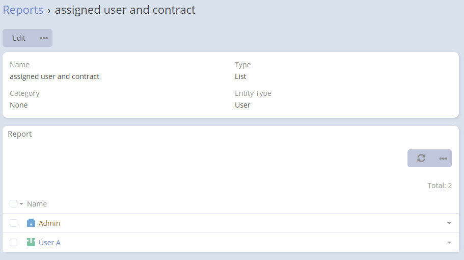Click the Admin user avatar icon
Screen dimensions: 464x260
point(31,223)
